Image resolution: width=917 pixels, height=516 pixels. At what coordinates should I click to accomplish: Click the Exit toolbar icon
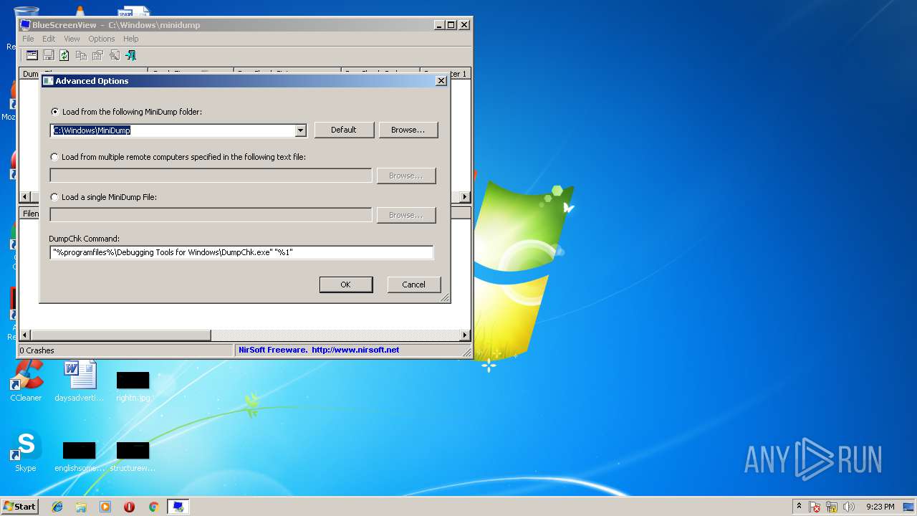pos(130,55)
